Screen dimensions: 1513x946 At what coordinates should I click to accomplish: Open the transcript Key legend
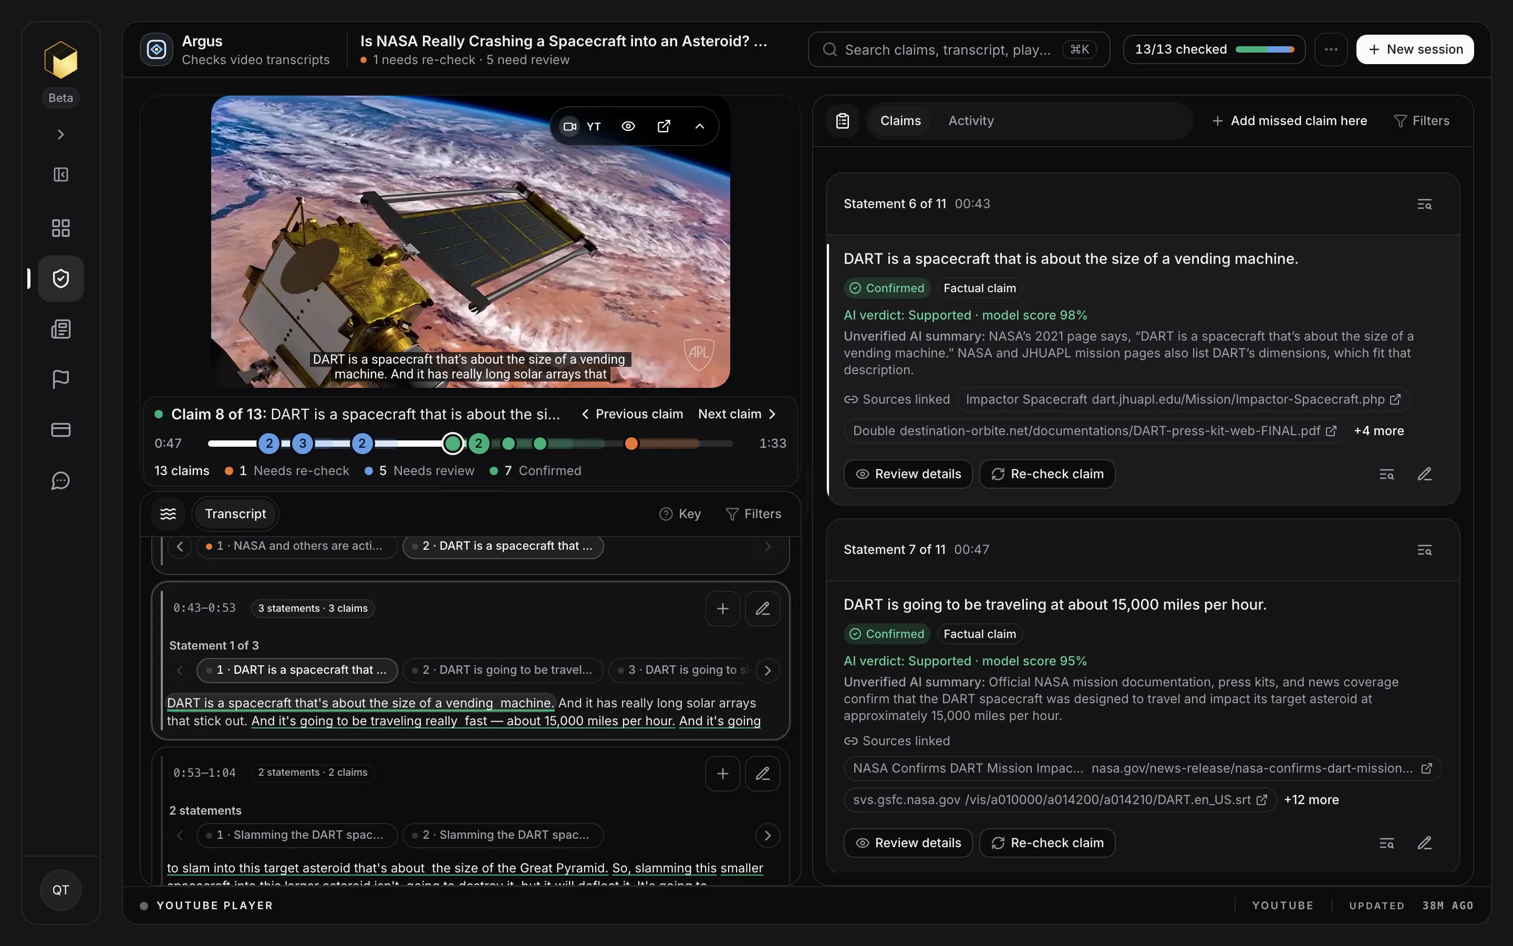(x=680, y=513)
